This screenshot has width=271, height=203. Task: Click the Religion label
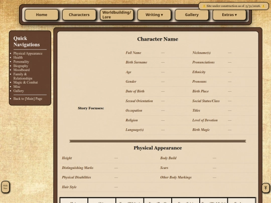pyautogui.click(x=131, y=120)
